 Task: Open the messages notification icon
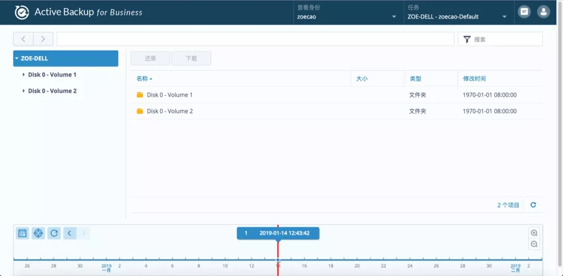524,12
